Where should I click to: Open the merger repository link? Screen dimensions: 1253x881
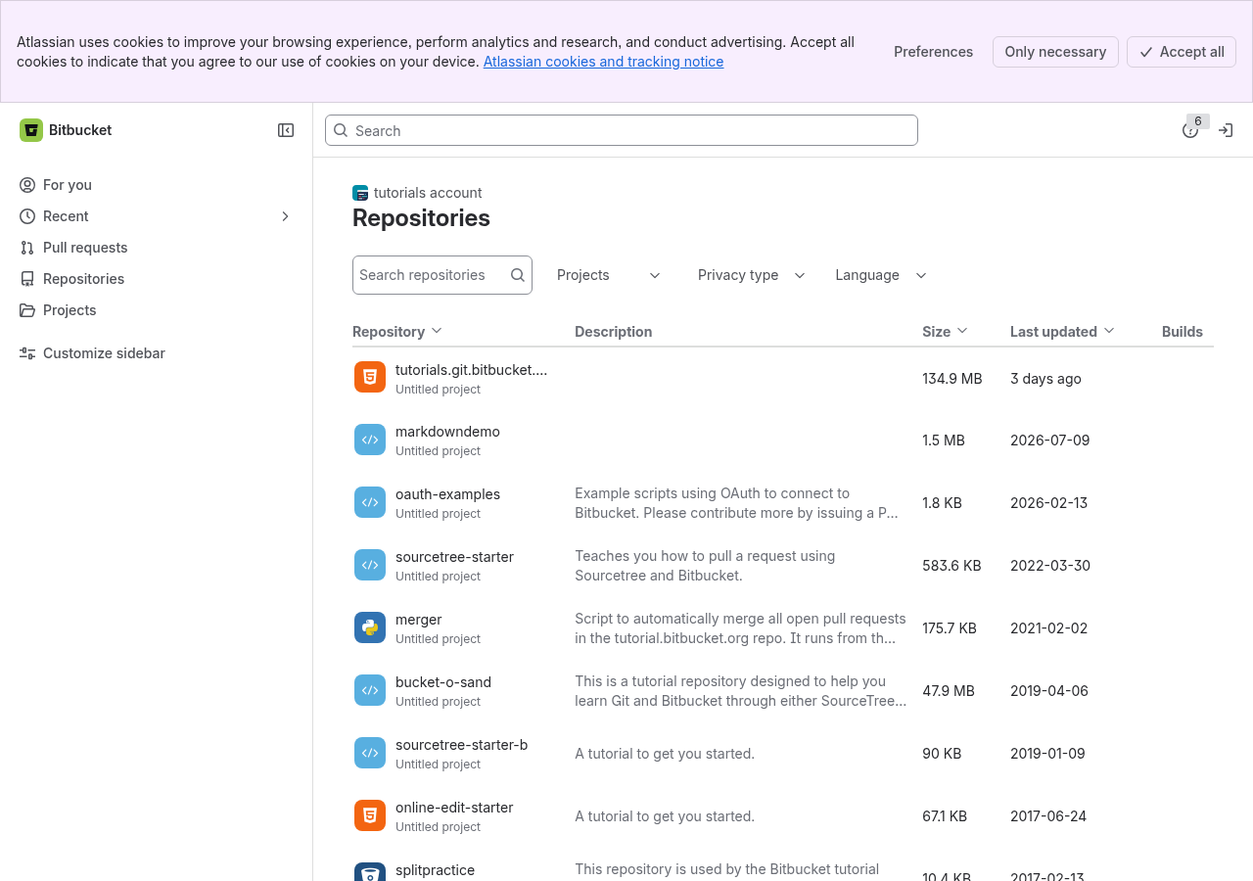418,620
